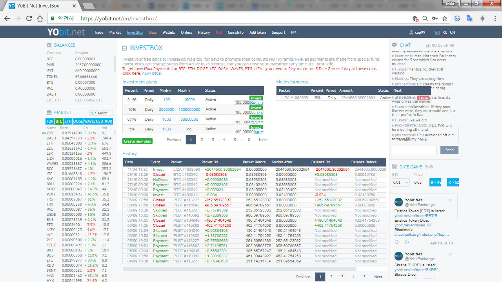
Task: Open the Trade menu item
Action: click(x=99, y=33)
